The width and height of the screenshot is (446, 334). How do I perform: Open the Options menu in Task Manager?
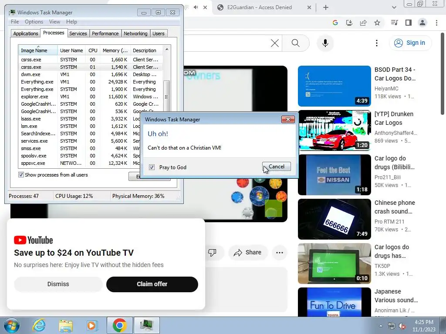[34, 22]
